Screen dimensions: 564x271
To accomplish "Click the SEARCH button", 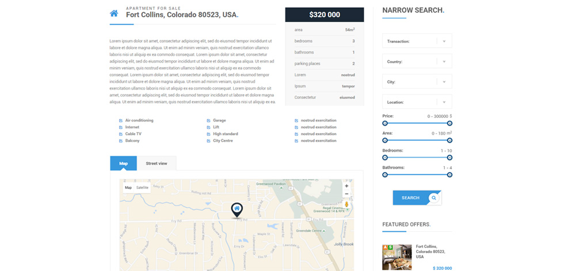I will pyautogui.click(x=417, y=198).
